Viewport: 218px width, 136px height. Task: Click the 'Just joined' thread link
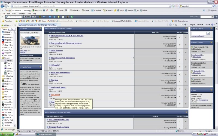[55, 95]
